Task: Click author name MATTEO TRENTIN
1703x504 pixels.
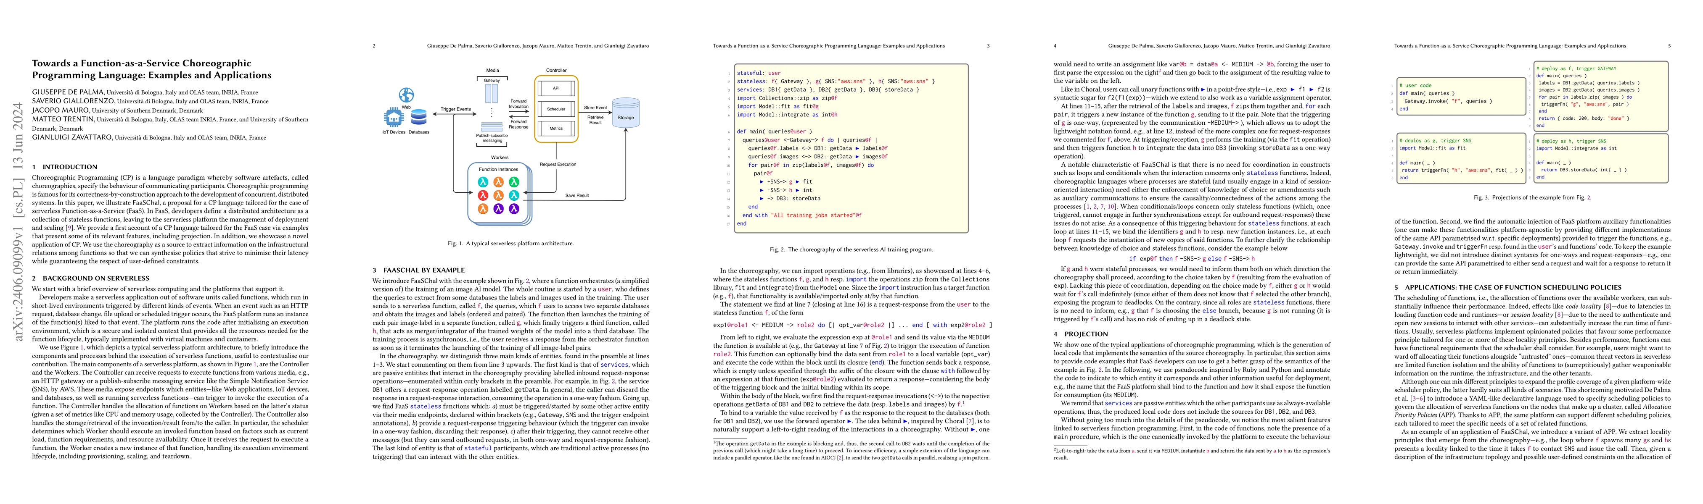Action: click(x=63, y=120)
